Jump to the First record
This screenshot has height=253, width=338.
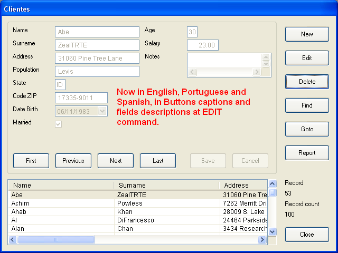coord(31,161)
